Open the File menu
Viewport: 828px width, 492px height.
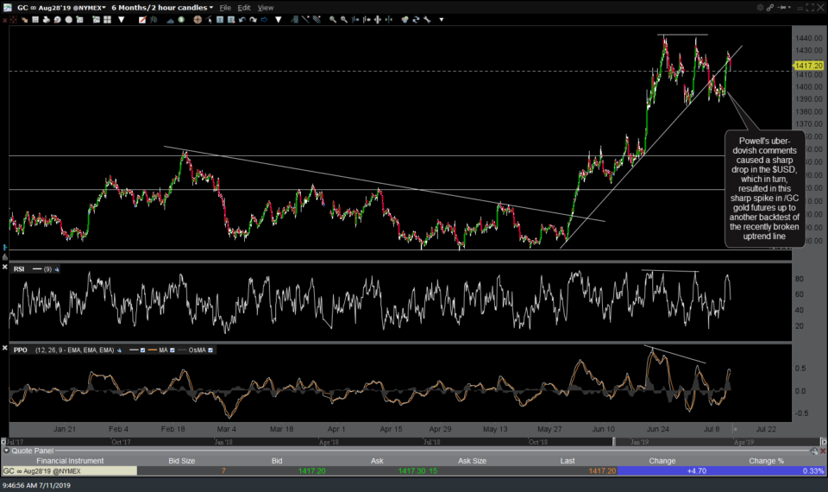point(225,8)
